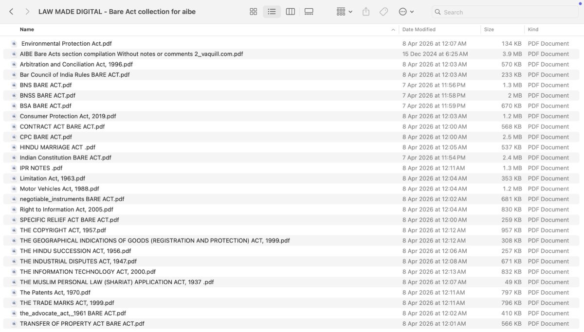Sort by Size column header
The width and height of the screenshot is (584, 332).
point(489,30)
